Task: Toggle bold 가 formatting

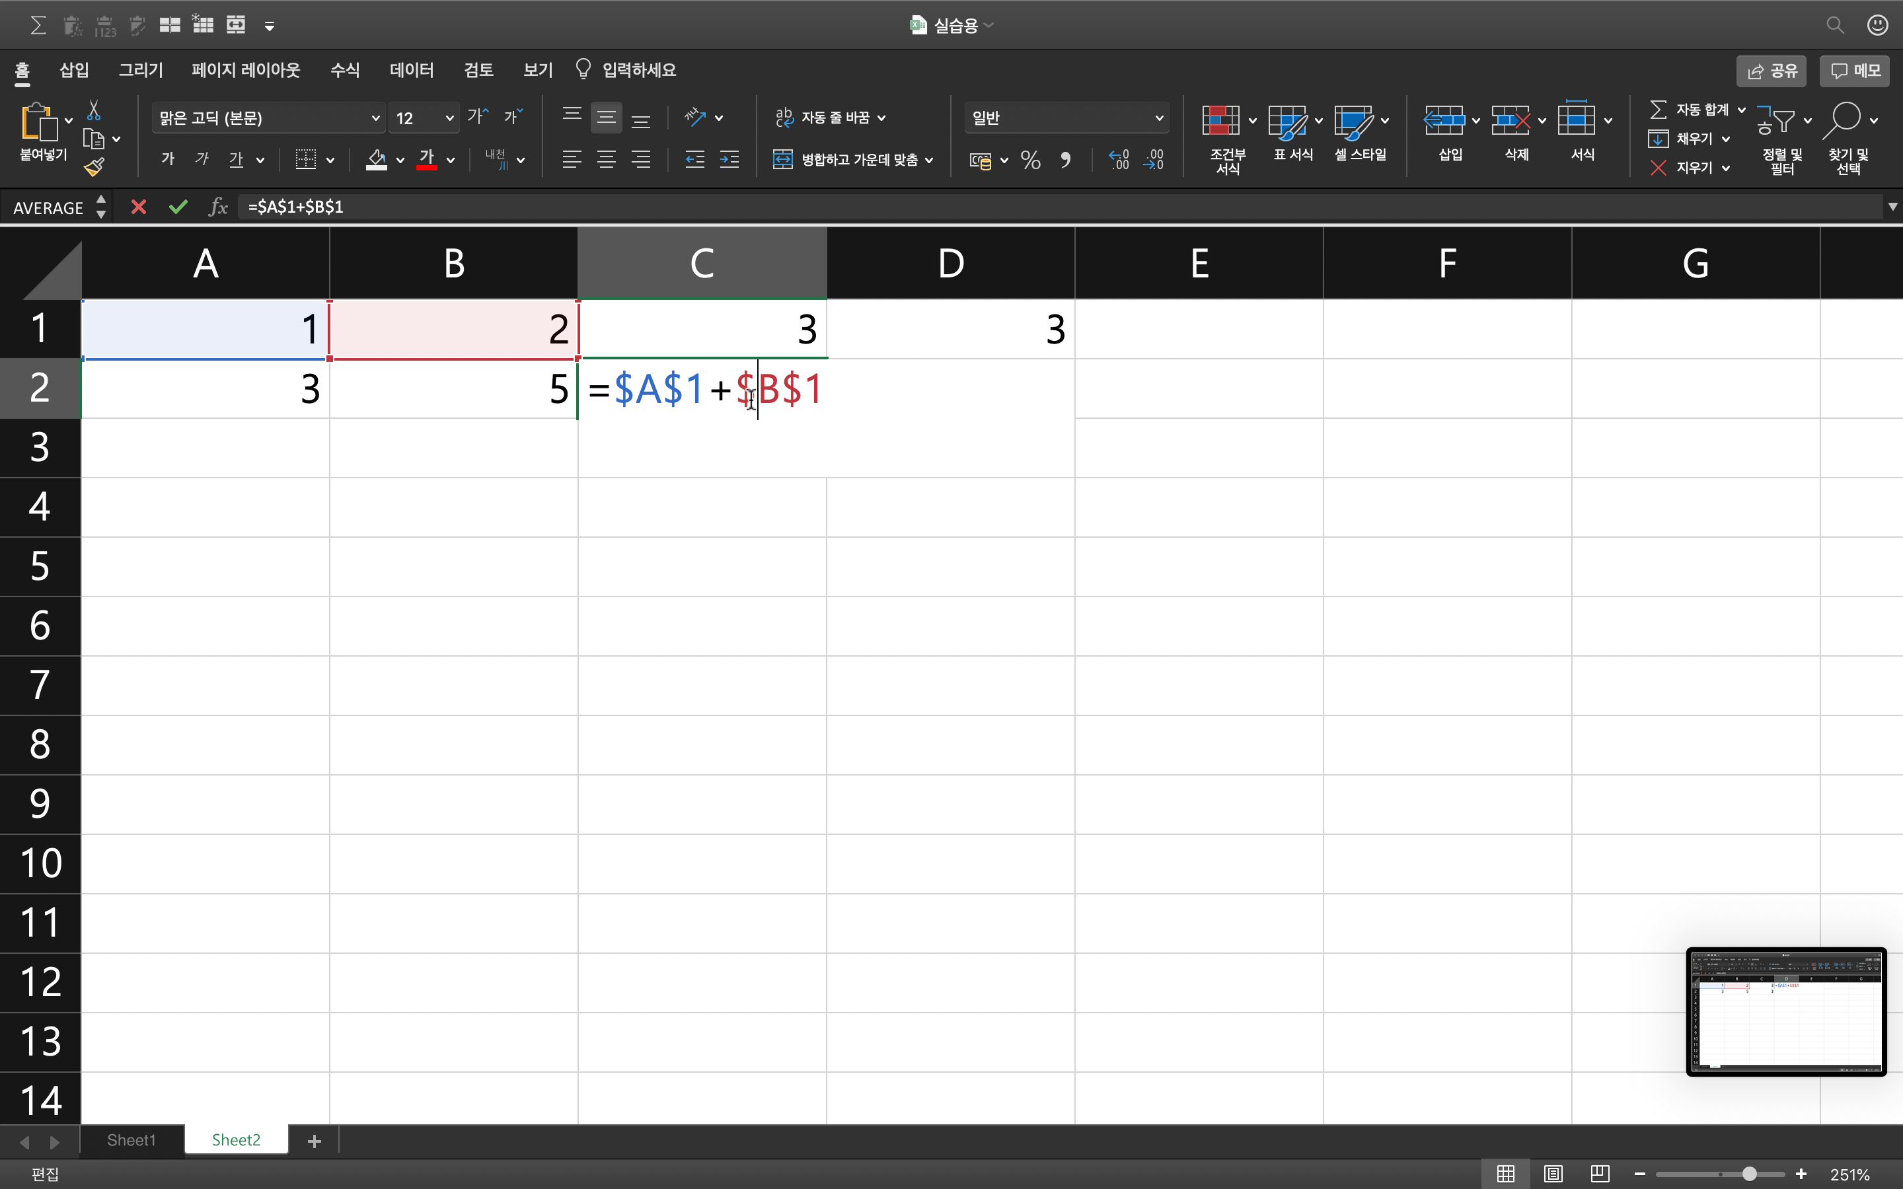Action: click(167, 160)
